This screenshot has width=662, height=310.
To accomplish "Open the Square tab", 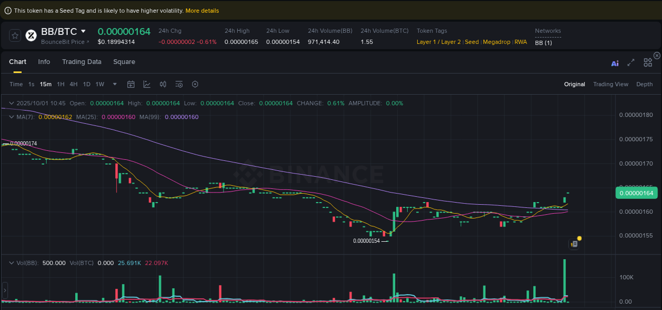I will point(124,62).
